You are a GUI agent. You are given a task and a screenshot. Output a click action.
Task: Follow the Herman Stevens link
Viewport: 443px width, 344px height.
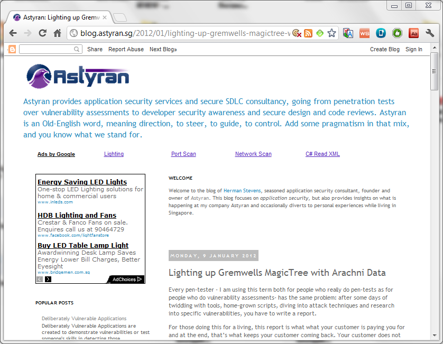[x=242, y=191]
